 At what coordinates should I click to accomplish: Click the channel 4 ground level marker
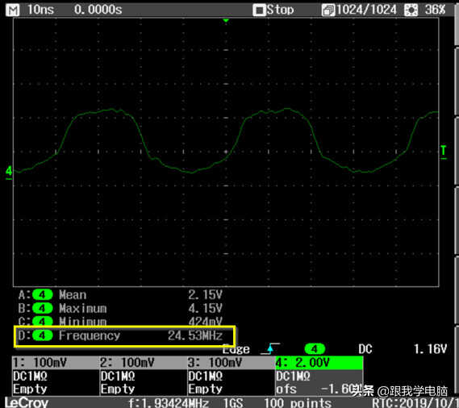tap(9, 172)
